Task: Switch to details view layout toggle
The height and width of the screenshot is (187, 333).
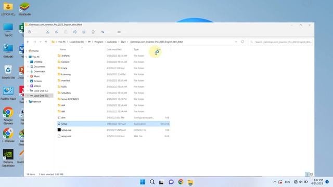Action: click(x=307, y=175)
